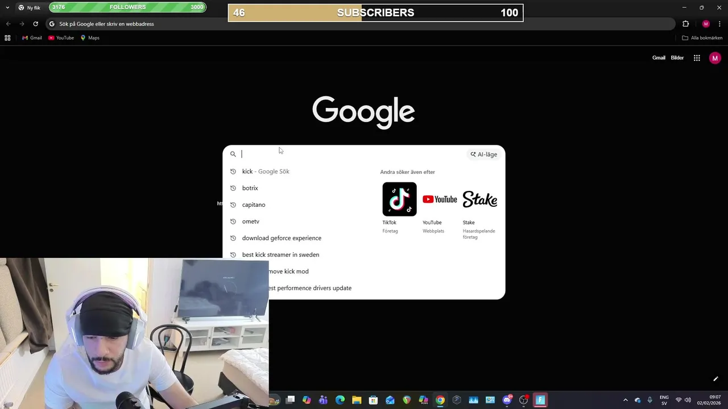
Task: Open the YouTube bookmark
Action: [x=61, y=38]
